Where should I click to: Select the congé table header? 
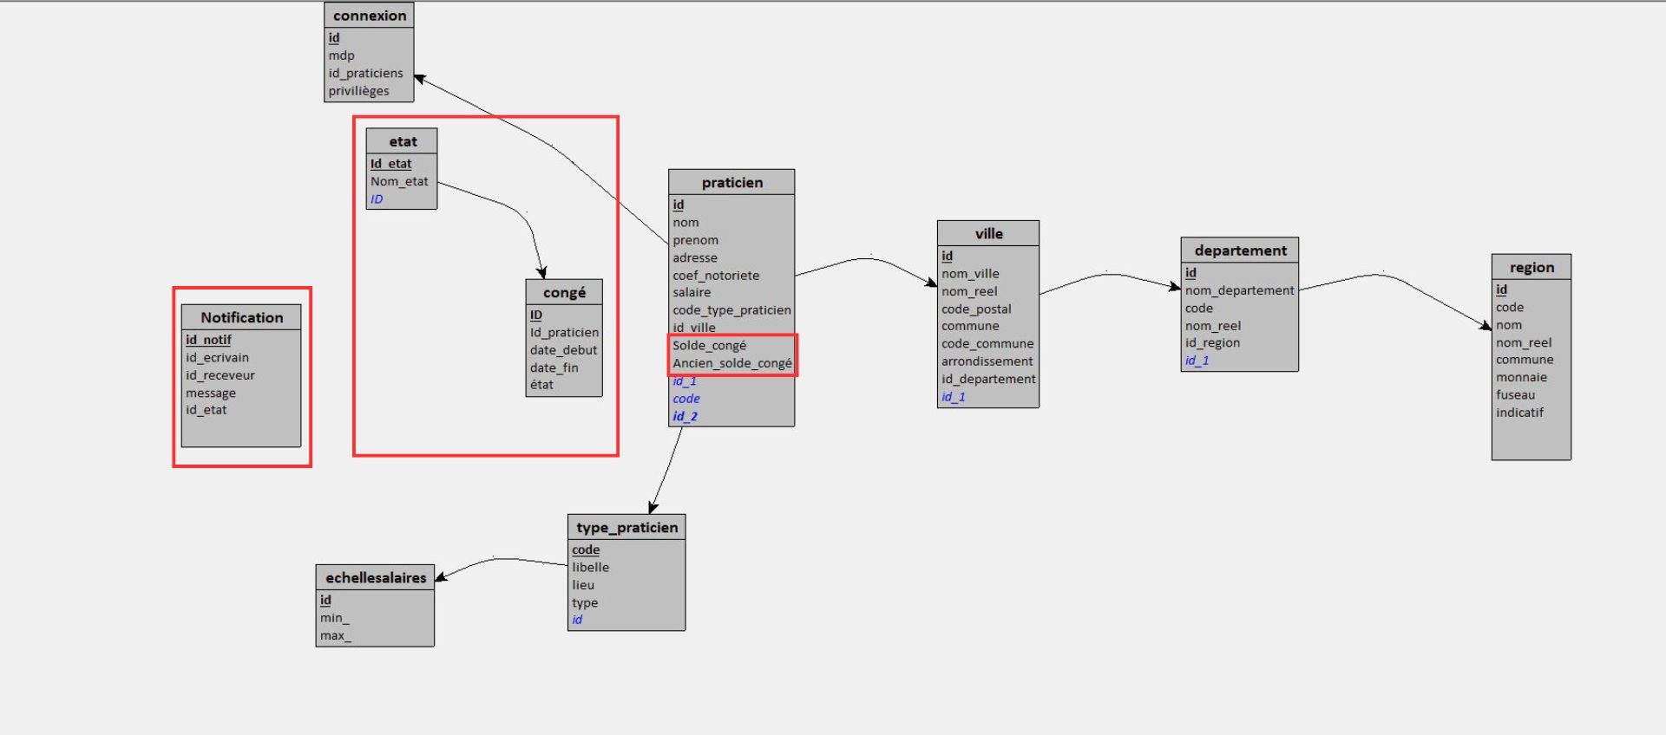click(564, 293)
